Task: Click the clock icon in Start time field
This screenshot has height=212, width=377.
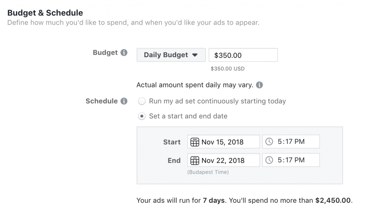Action: tap(269, 142)
